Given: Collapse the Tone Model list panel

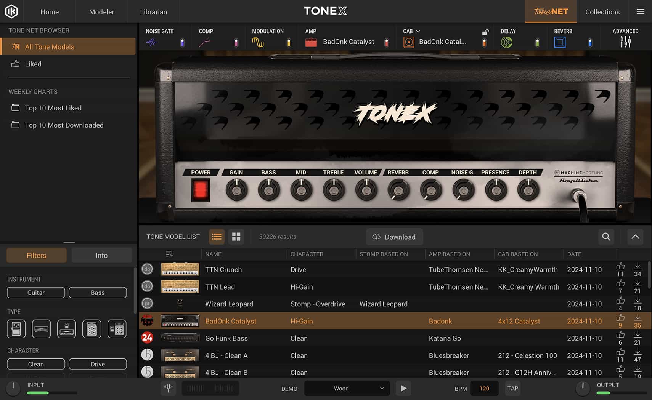Looking at the screenshot, I should (635, 237).
